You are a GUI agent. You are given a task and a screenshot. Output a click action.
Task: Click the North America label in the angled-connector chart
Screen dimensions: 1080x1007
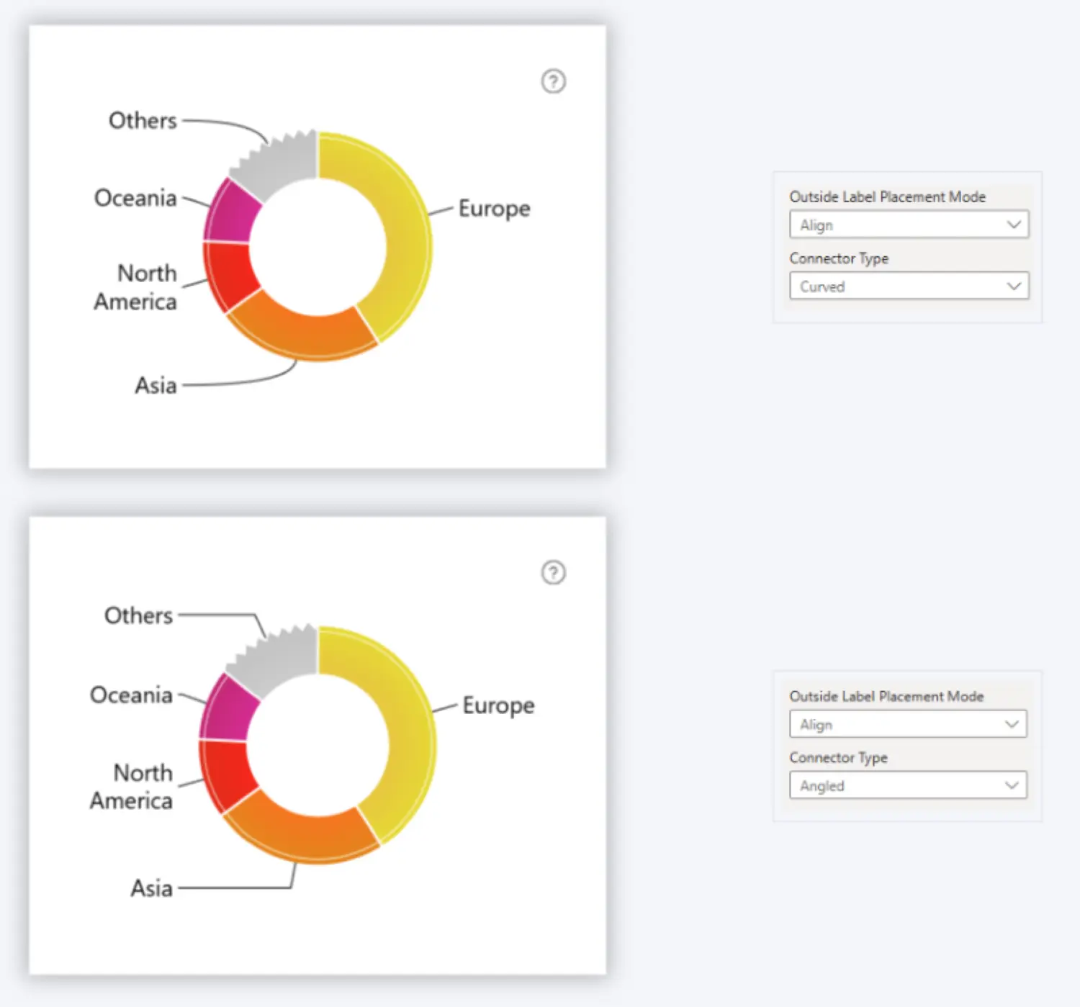click(133, 787)
